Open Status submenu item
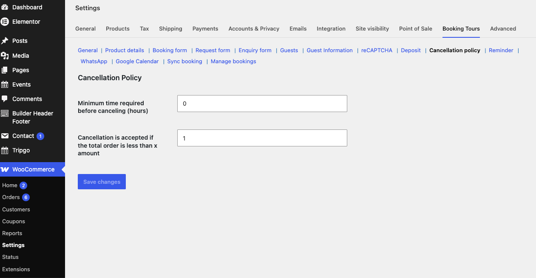Image resolution: width=536 pixels, height=278 pixels. click(11, 257)
